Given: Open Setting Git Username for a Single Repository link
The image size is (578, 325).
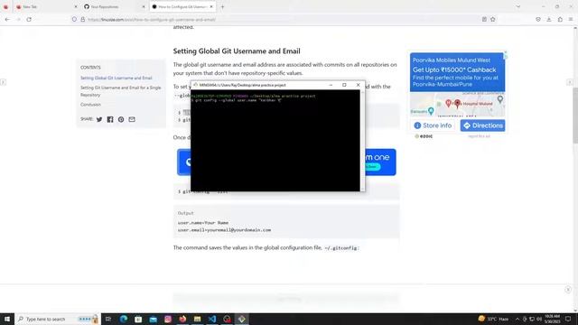Looking at the screenshot, I should pos(121,91).
